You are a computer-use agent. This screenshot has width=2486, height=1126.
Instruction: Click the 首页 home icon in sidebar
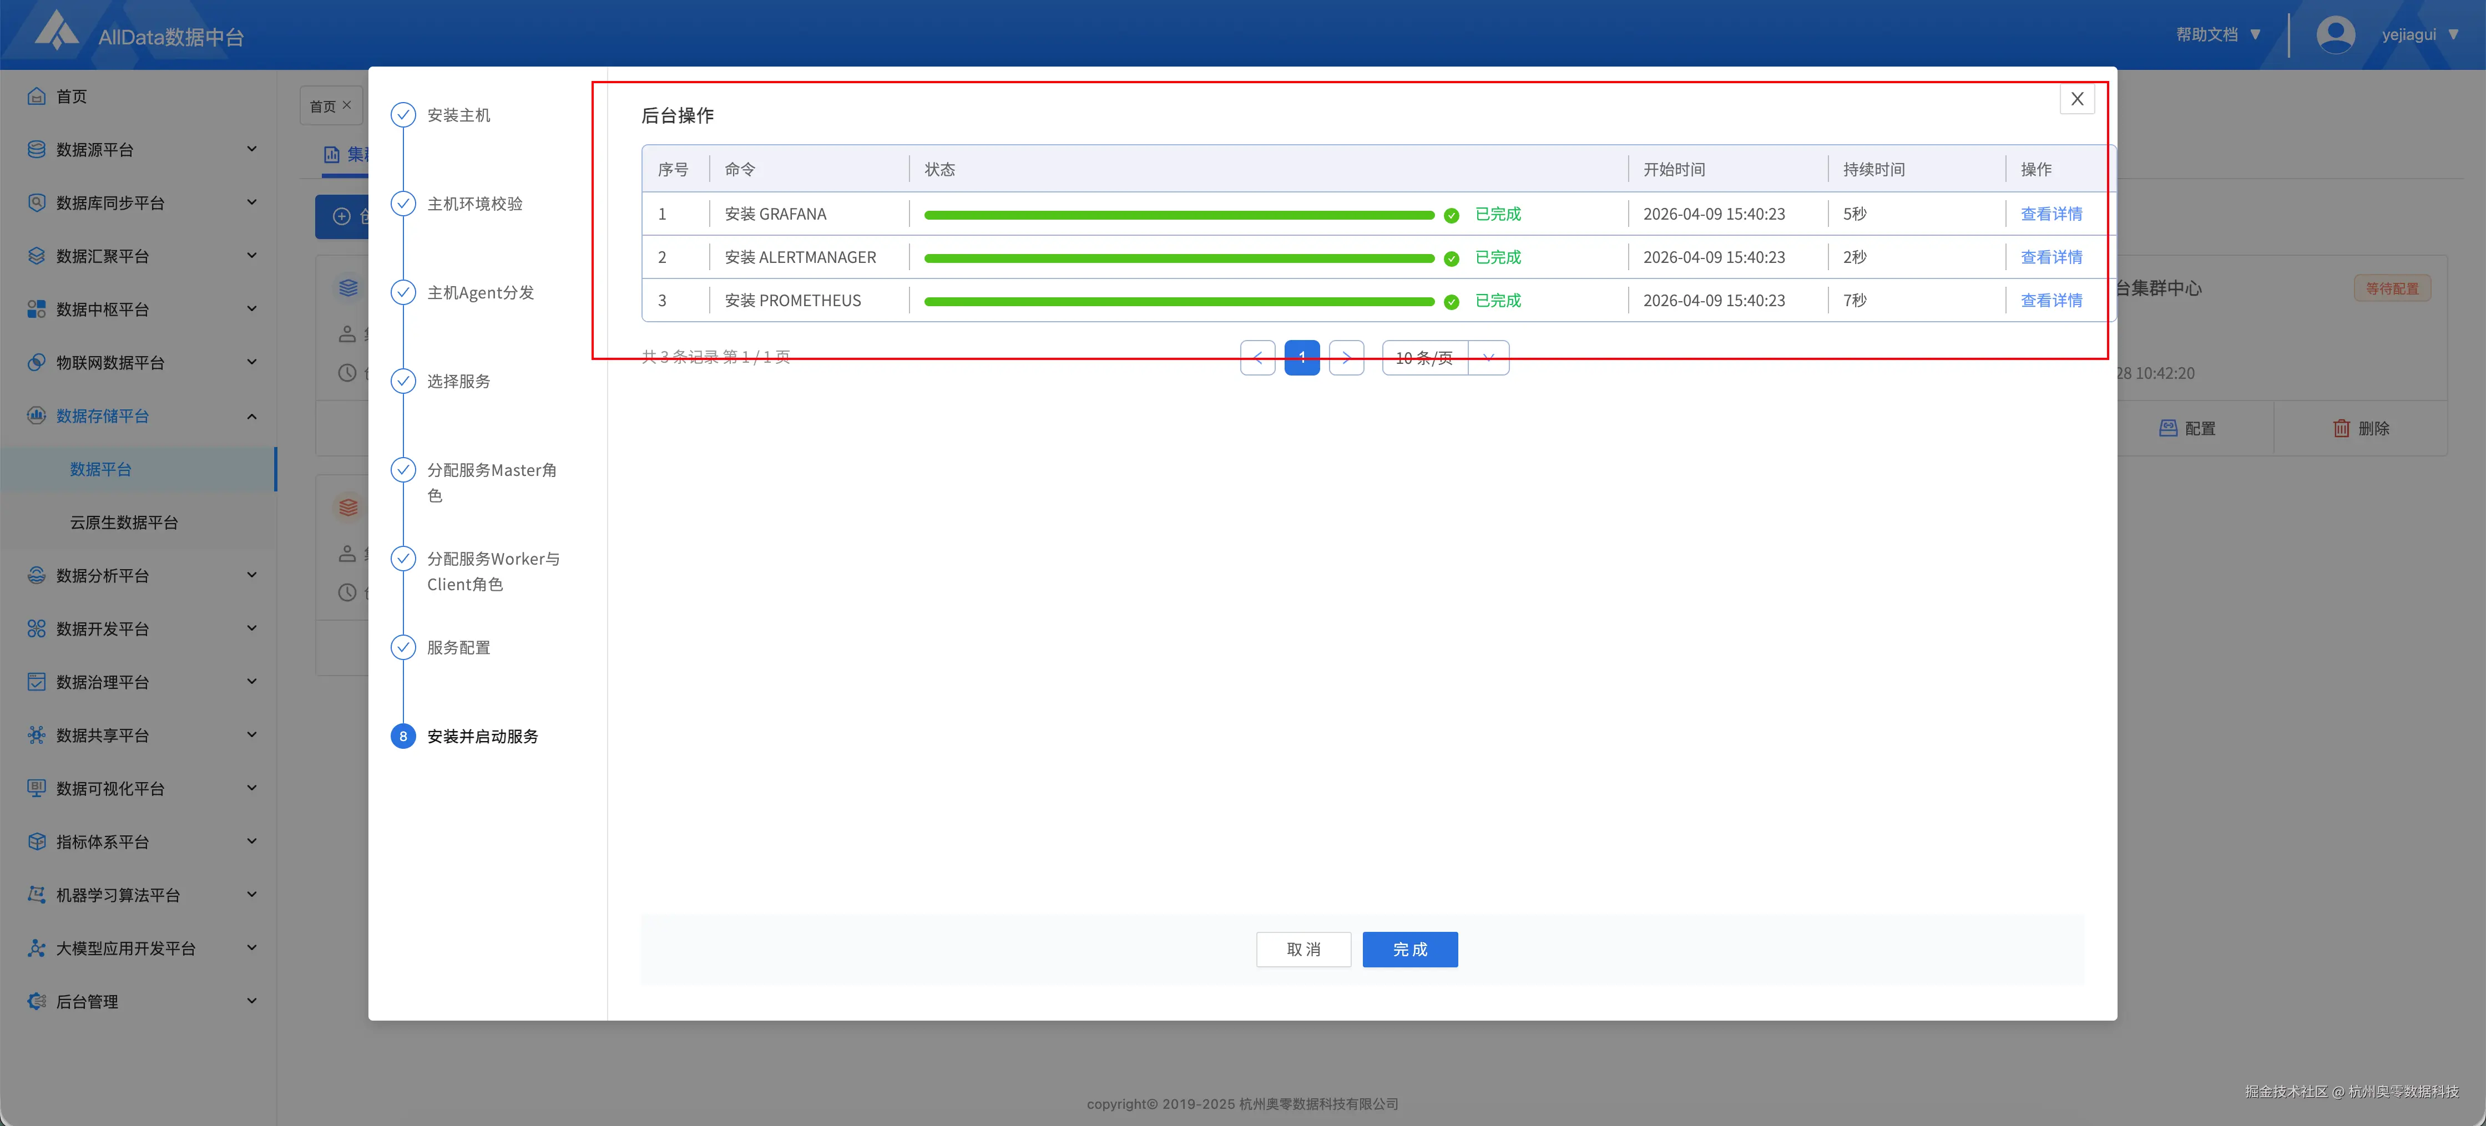[x=37, y=97]
